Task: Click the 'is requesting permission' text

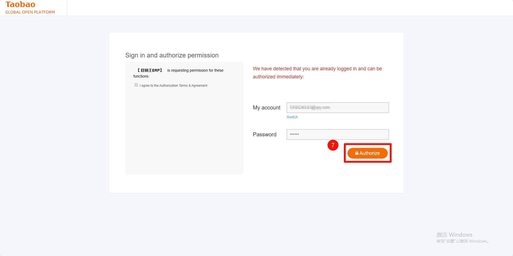Action: [195, 70]
